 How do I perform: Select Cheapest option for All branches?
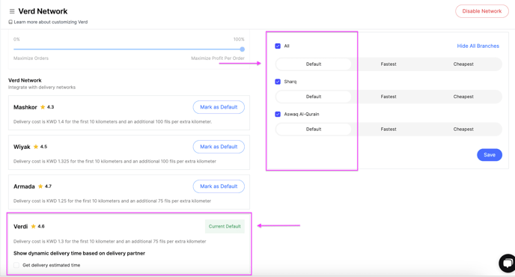pyautogui.click(x=463, y=64)
